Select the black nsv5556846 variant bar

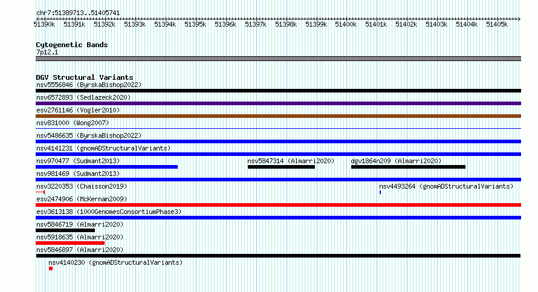coord(278,91)
